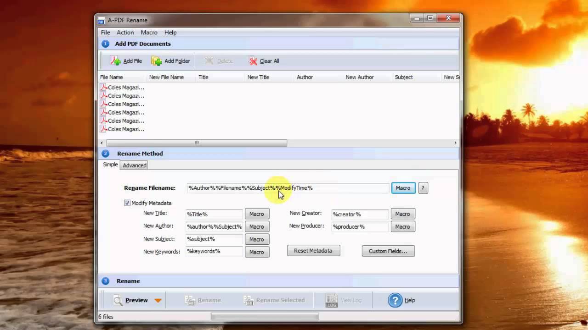Viewport: 588px width, 330px height.
Task: Switch to the Simple tab
Action: point(110,165)
